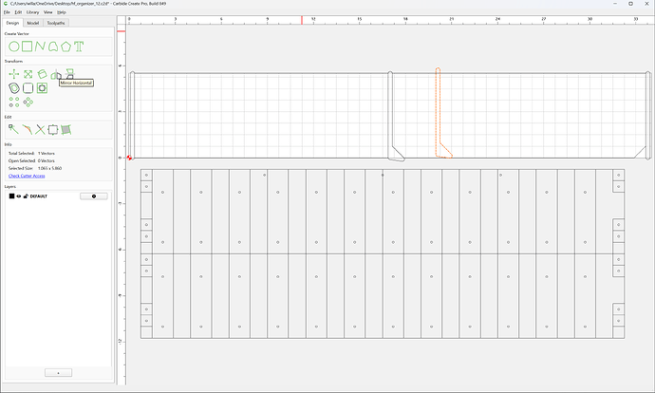This screenshot has height=393, width=655.
Task: Choose the Polyline drawing tool
Action: [40, 47]
